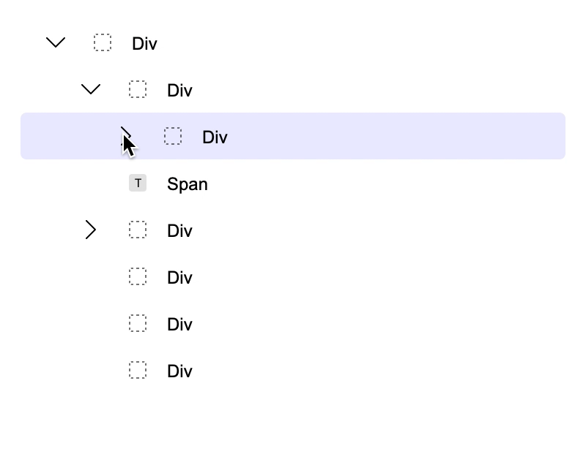Click dashed box icon of second-level expanded Div

click(138, 89)
